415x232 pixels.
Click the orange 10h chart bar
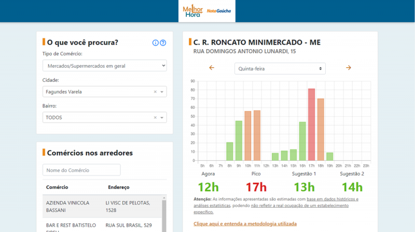248,136
